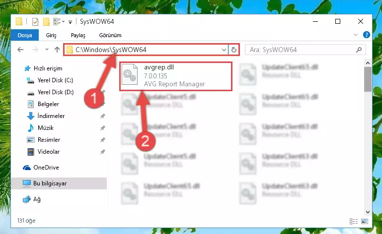This screenshot has height=234, width=382.
Task: Go up one folder with the up arrow
Action: click(x=57, y=50)
